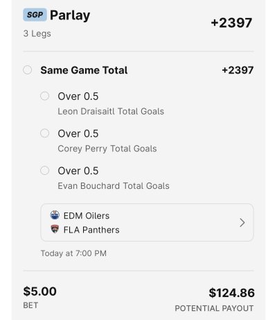
Task: Select circle beside Corey Perry Over 0.5
Action: point(45,133)
